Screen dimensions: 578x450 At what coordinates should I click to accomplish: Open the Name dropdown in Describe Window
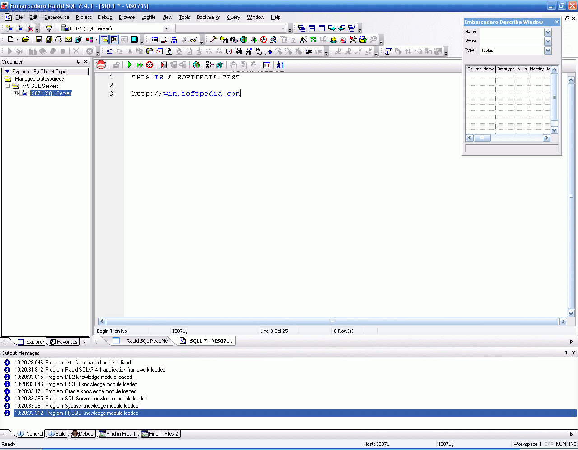(548, 32)
